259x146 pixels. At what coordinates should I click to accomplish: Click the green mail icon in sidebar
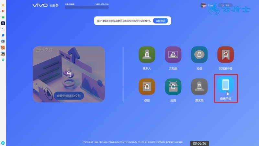(x=3, y=17)
